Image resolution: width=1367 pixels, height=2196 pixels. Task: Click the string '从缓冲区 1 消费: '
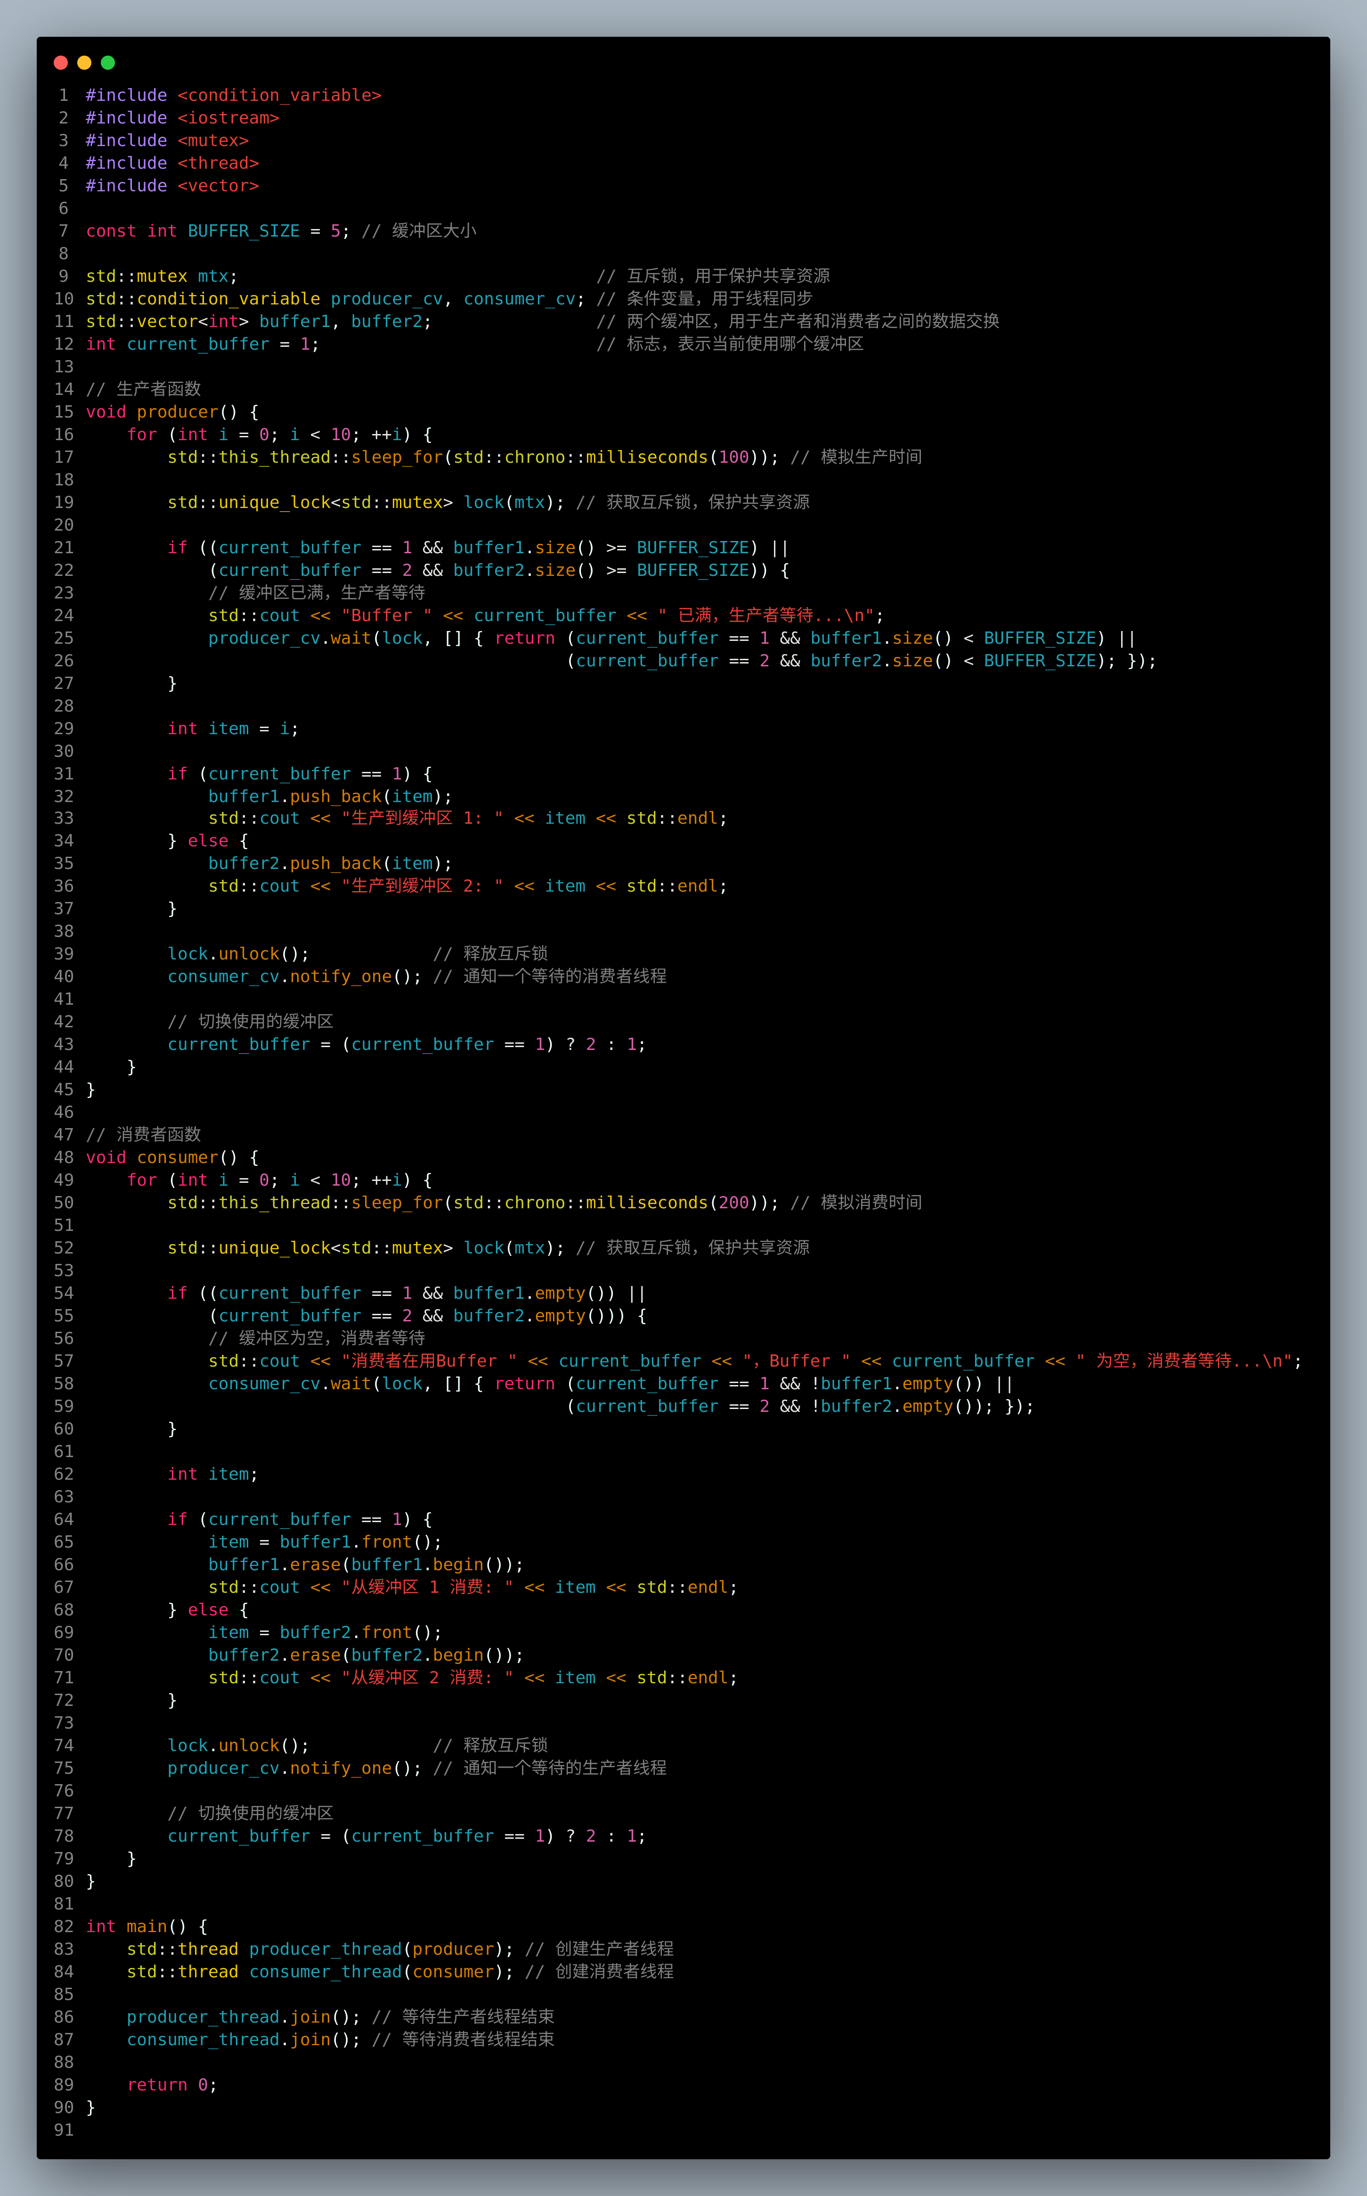pyautogui.click(x=428, y=1586)
